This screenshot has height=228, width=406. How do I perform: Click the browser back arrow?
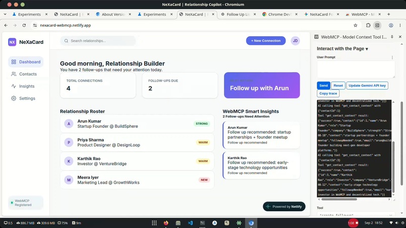(6, 25)
